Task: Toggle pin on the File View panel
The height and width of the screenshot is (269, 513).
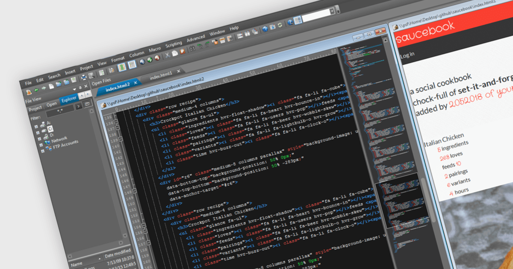Action: click(x=80, y=88)
